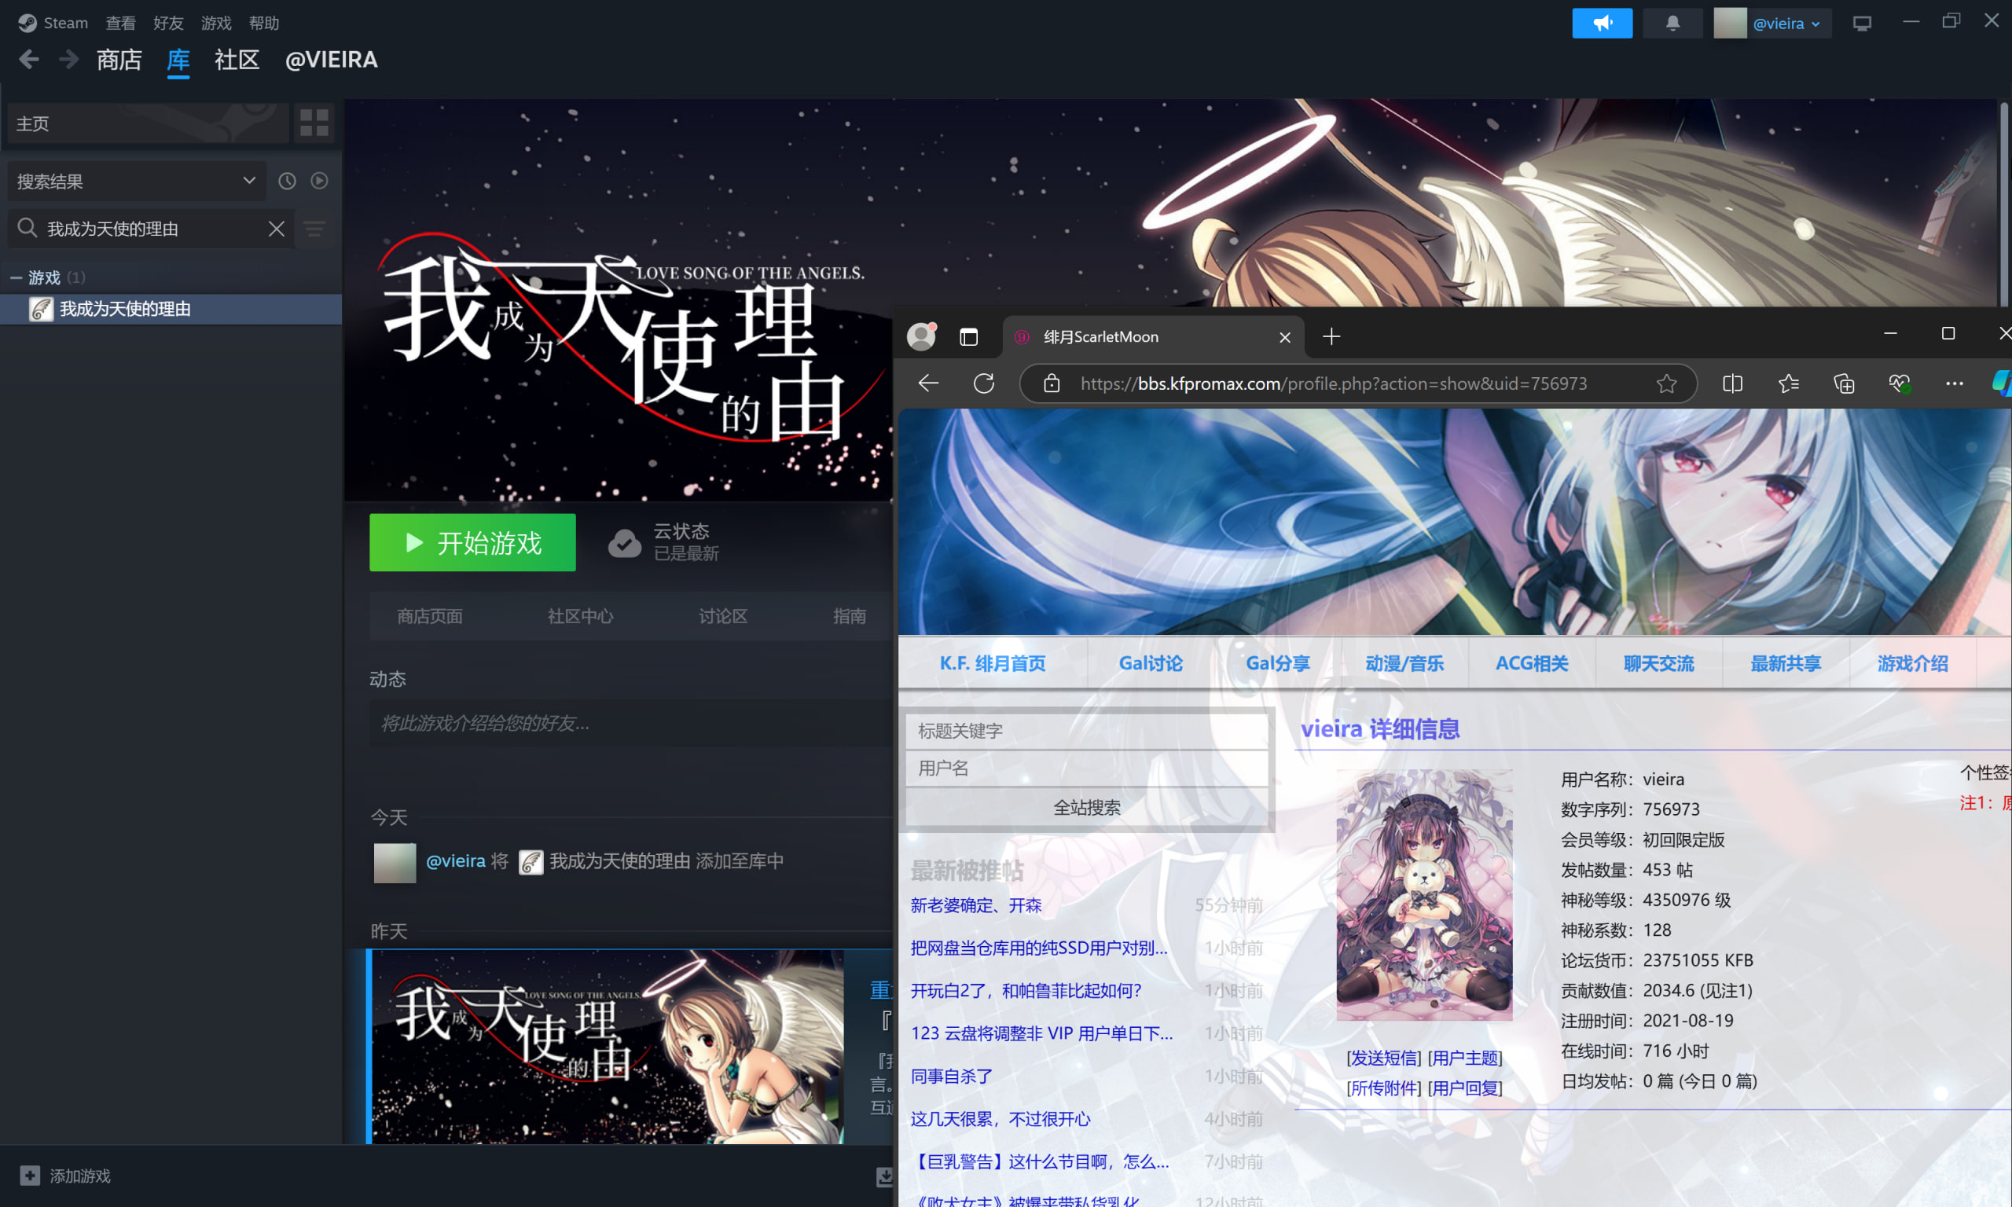This screenshot has width=2012, height=1207.
Task: Toggle browser split screen view
Action: click(1732, 383)
